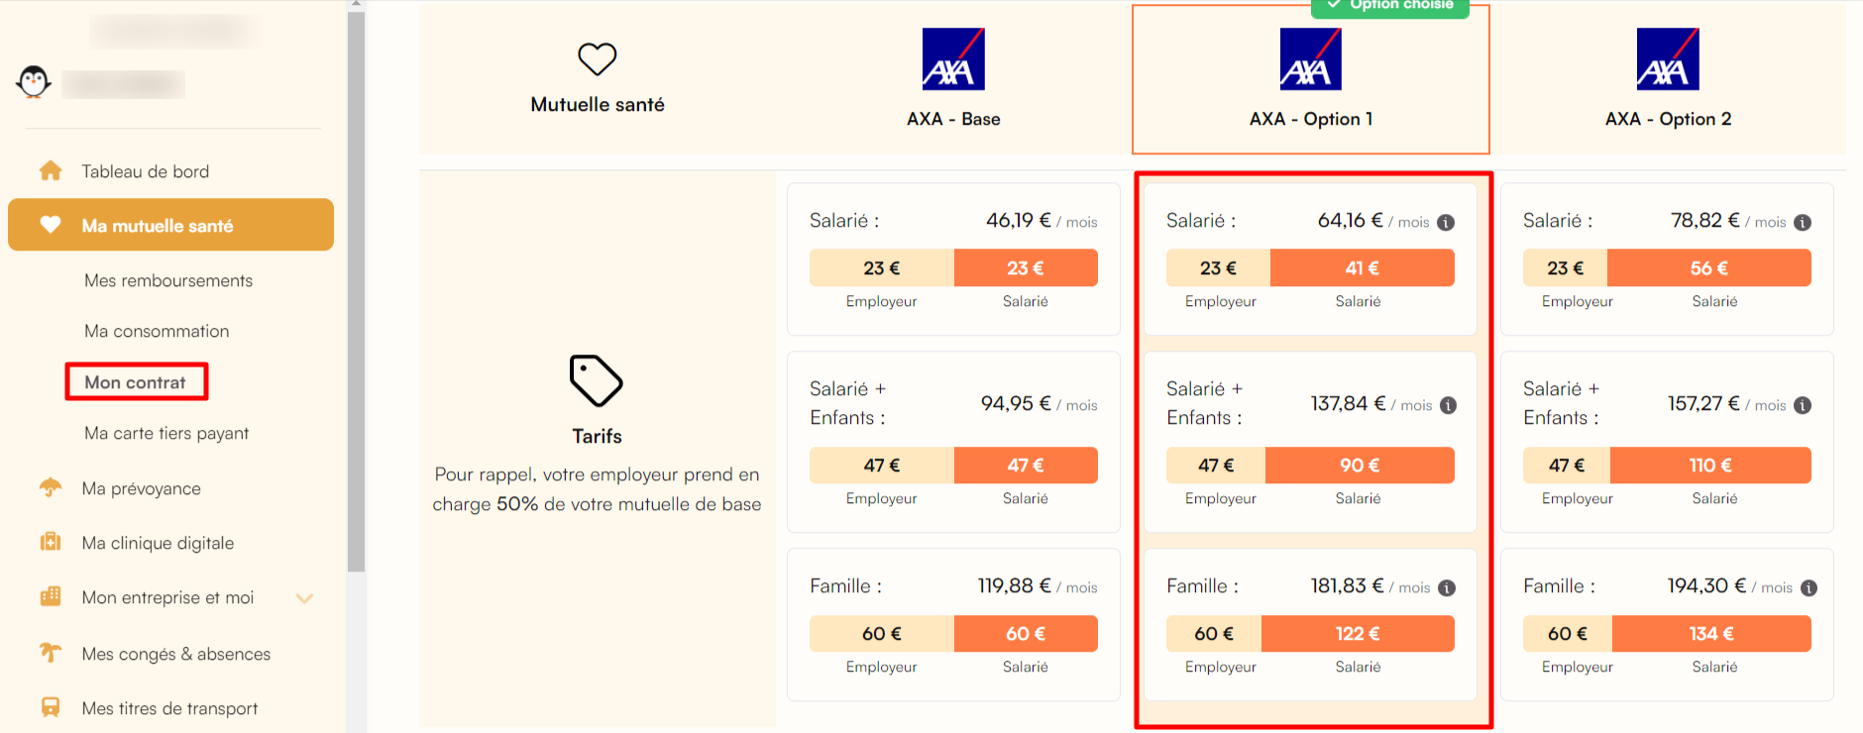Select the AXA - Option 2 plan header
Viewport: 1863px width, 733px height.
pos(1668,79)
